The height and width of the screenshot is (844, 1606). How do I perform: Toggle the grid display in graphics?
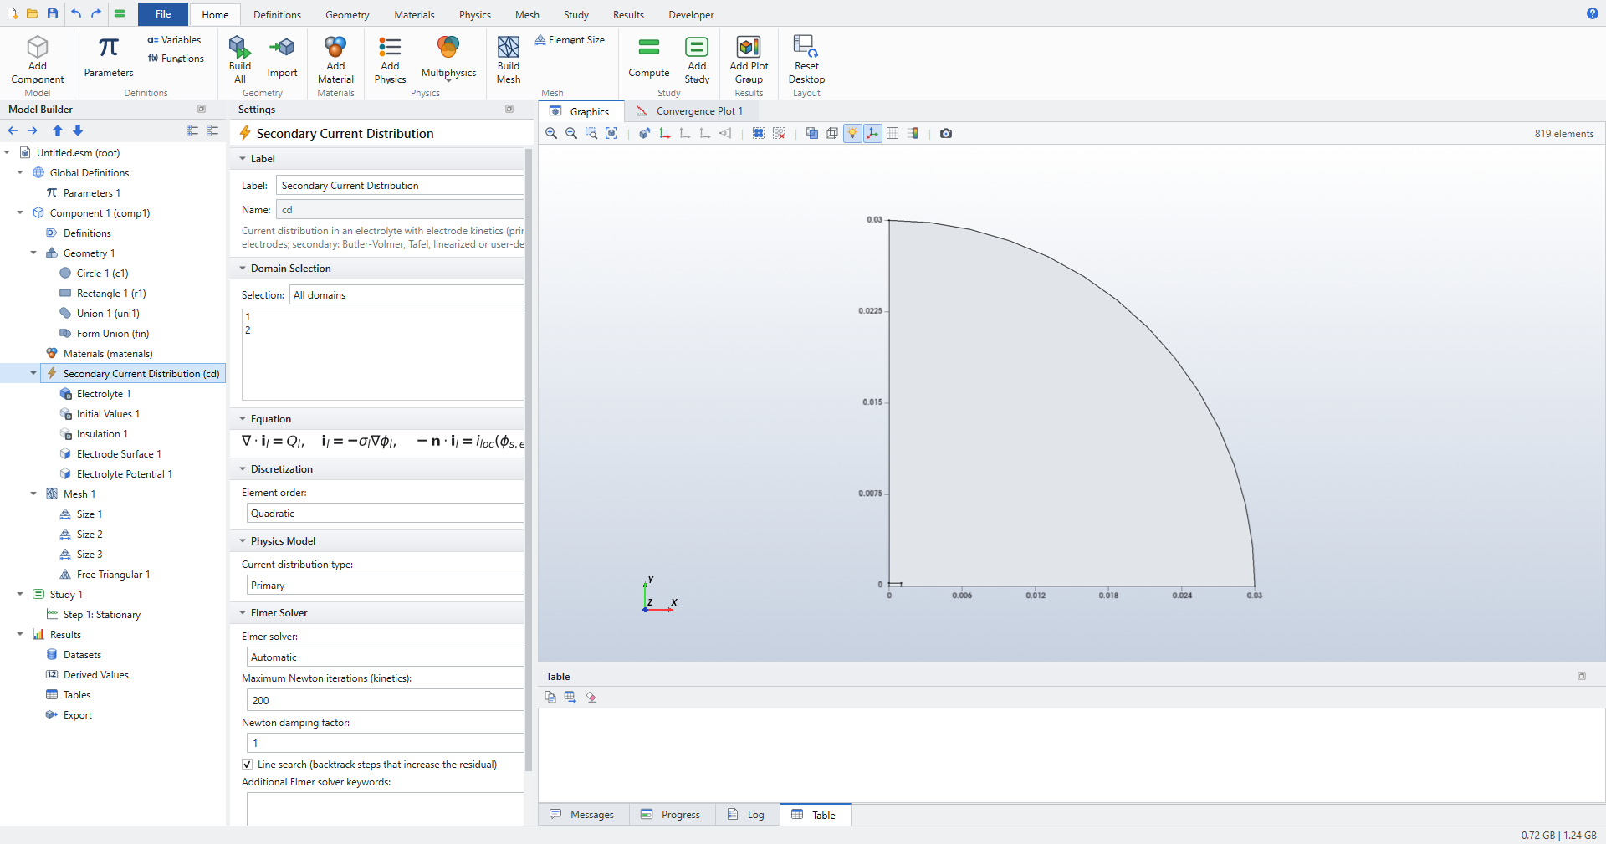point(893,134)
